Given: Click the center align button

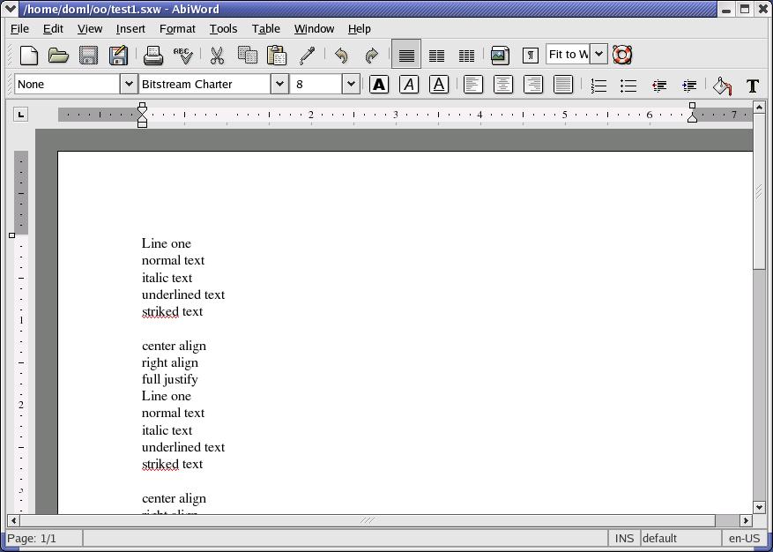Looking at the screenshot, I should pyautogui.click(x=503, y=85).
